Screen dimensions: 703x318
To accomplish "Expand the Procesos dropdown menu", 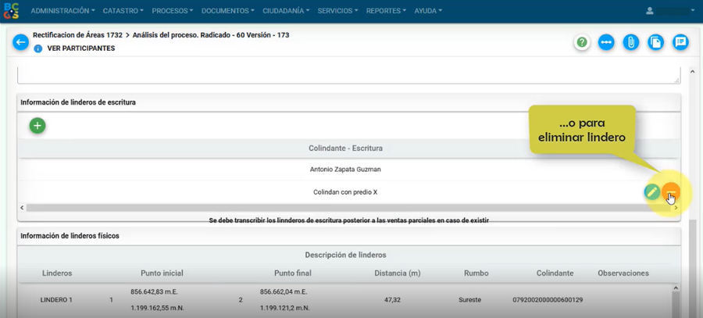I will pos(173,11).
